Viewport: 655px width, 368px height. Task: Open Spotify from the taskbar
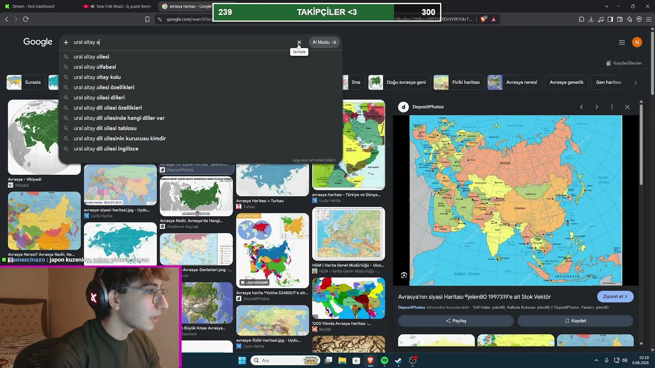coord(384,361)
